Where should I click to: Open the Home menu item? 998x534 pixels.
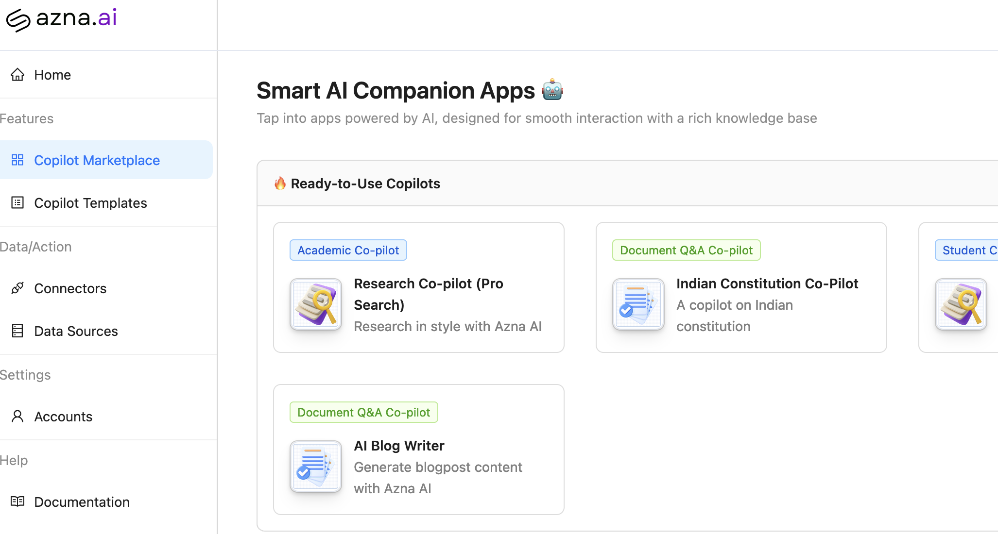click(52, 75)
